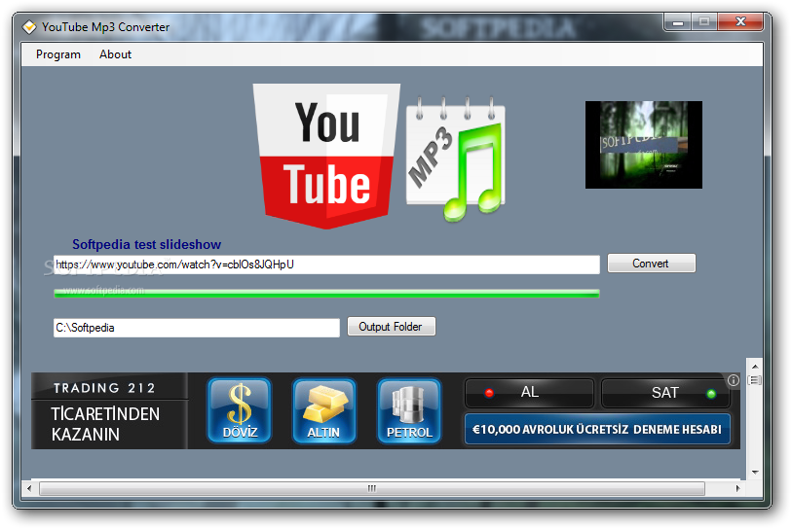Open the Program menu
Viewport: 792px width, 529px height.
pos(58,54)
